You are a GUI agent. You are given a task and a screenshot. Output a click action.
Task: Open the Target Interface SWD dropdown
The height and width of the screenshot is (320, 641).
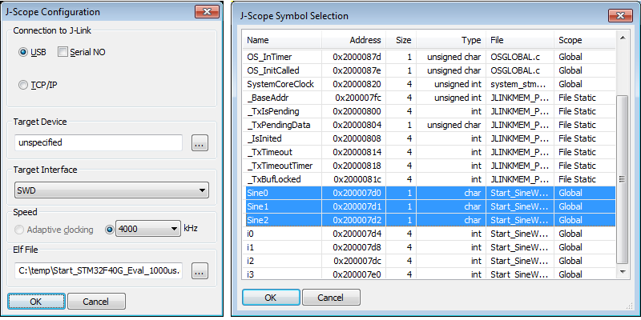(111, 190)
